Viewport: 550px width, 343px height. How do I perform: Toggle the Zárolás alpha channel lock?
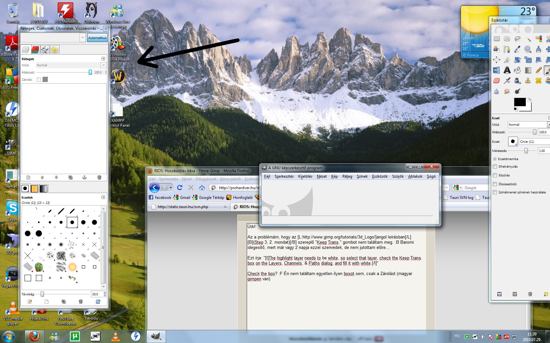pyautogui.click(x=45, y=79)
